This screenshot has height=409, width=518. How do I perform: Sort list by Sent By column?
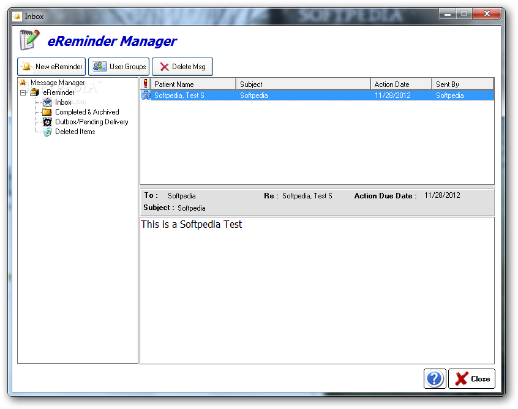coord(463,84)
